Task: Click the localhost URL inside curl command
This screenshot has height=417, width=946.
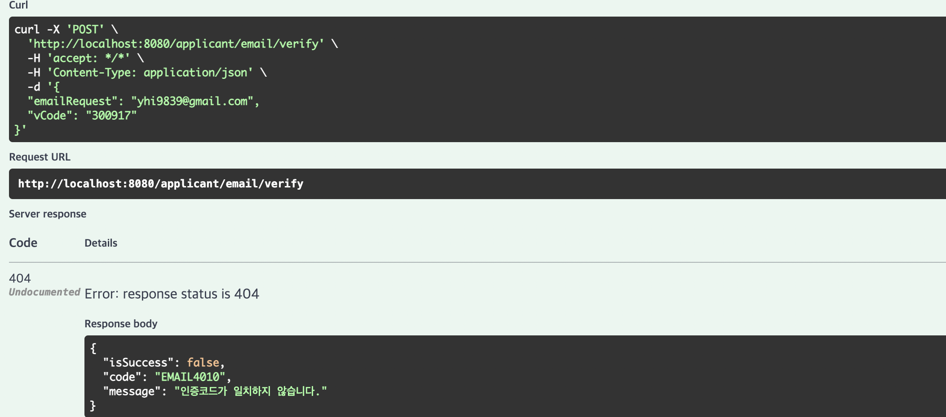Action: pyautogui.click(x=176, y=44)
